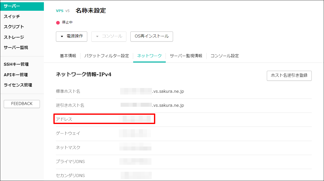Open スイッチ from the sidebar
This screenshot has height=181, width=324.
pyautogui.click(x=12, y=16)
